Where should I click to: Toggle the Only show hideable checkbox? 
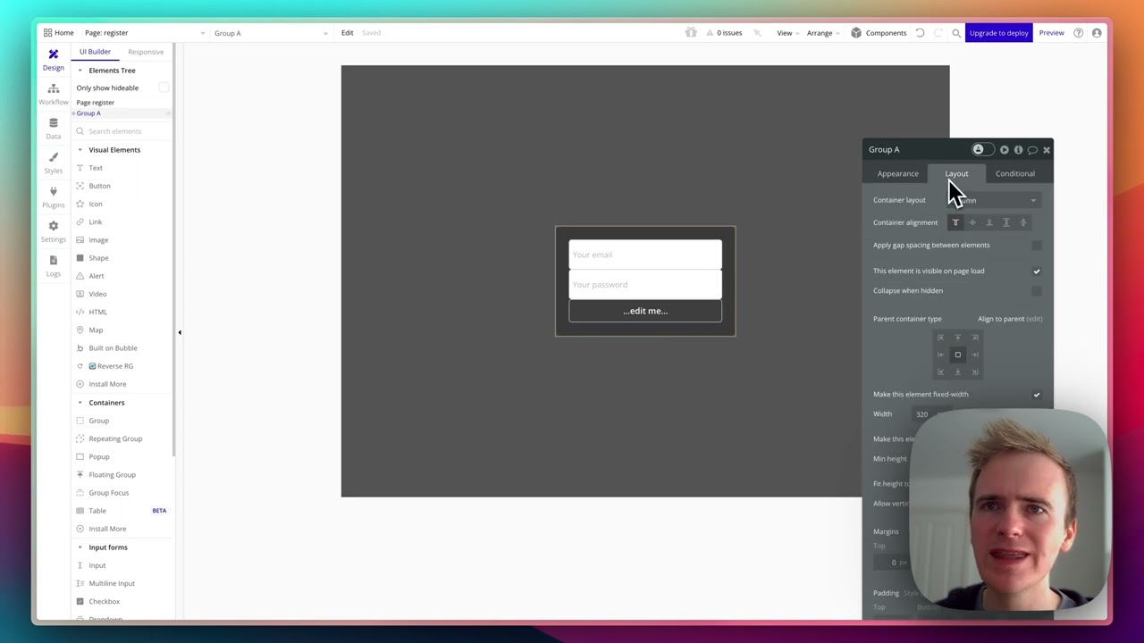pyautogui.click(x=164, y=88)
